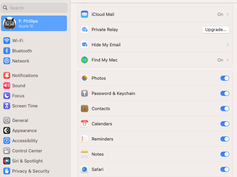Screen dimensions: 237x177
Task: Disable Notes iCloud sync
Action: 224,154
